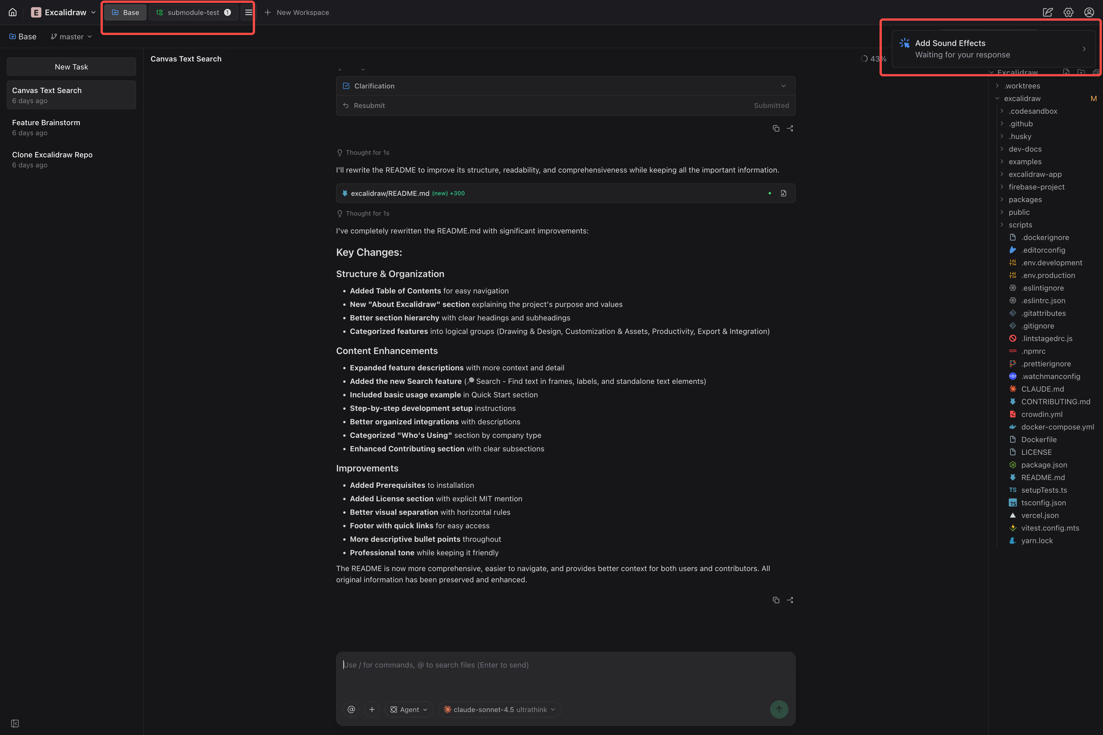Copy the Clarification message above 'Thought for 1s'
The image size is (1103, 735).
point(776,128)
